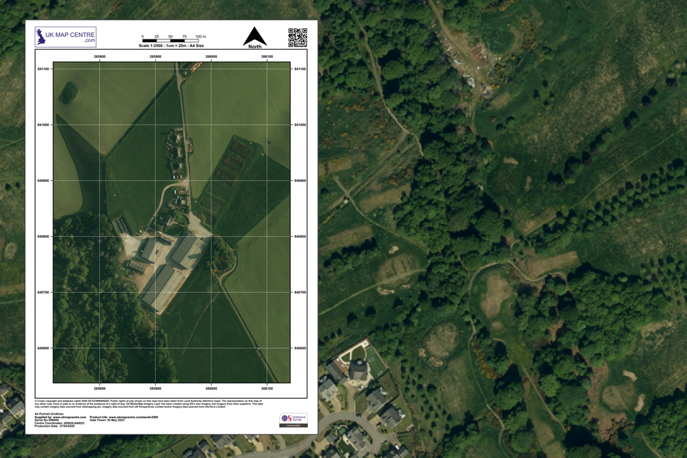Click the North arrow compass icon

(x=254, y=34)
